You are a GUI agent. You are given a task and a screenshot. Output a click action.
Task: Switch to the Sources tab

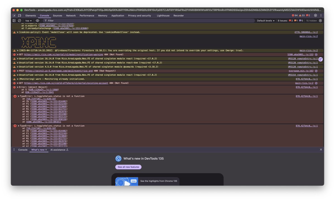click(x=58, y=16)
